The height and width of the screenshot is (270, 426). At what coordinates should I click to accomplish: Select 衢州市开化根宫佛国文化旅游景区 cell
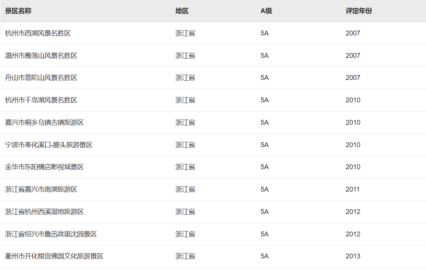point(54,256)
